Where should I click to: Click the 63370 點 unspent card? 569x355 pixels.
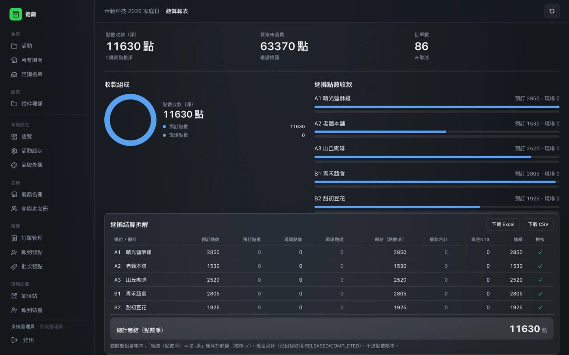(x=284, y=46)
